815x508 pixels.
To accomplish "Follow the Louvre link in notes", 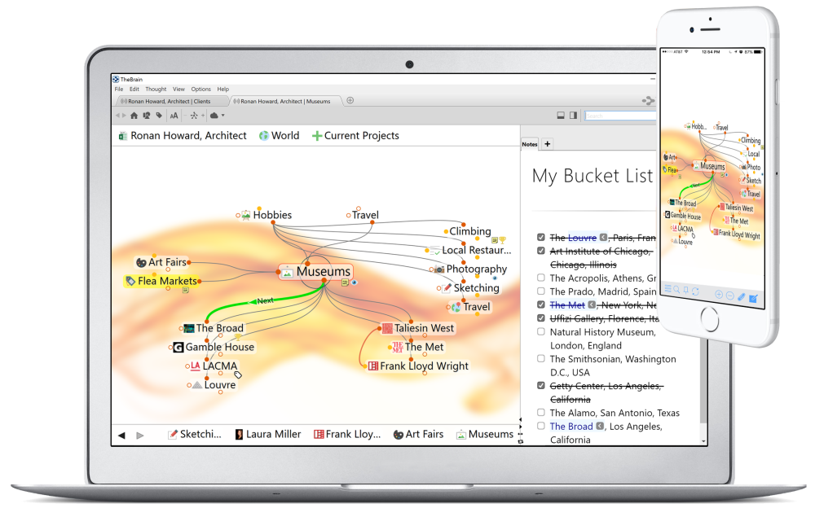I will tap(582, 238).
